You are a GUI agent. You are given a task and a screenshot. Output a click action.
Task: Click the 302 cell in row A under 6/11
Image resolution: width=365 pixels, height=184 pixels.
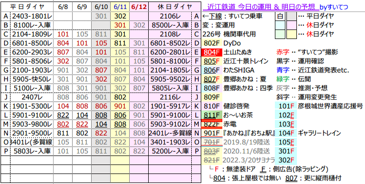[120, 16]
